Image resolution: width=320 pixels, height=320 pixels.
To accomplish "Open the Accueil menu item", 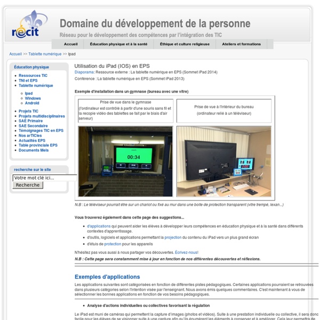I will pos(70,44).
